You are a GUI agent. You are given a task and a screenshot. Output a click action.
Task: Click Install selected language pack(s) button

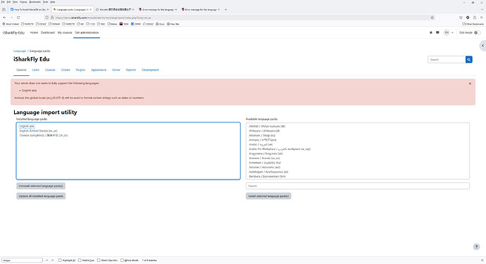268,196
